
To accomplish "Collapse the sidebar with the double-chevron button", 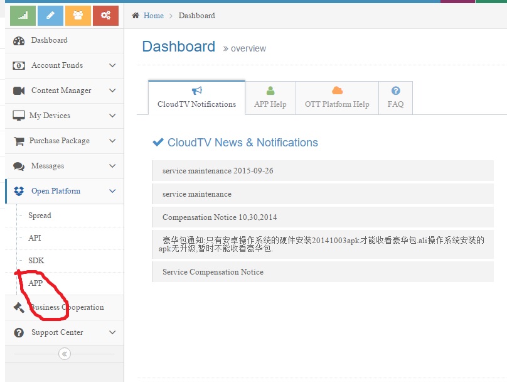I will click(x=65, y=354).
